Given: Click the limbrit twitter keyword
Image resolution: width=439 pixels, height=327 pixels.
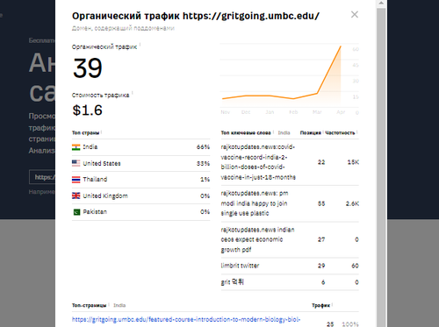Looking at the screenshot, I should click(x=240, y=266).
